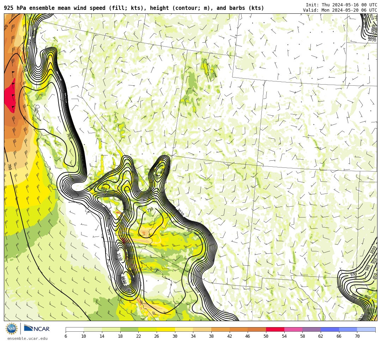The image size is (381, 343).
Task: Click the colorbar label 50
Action: click(x=266, y=336)
